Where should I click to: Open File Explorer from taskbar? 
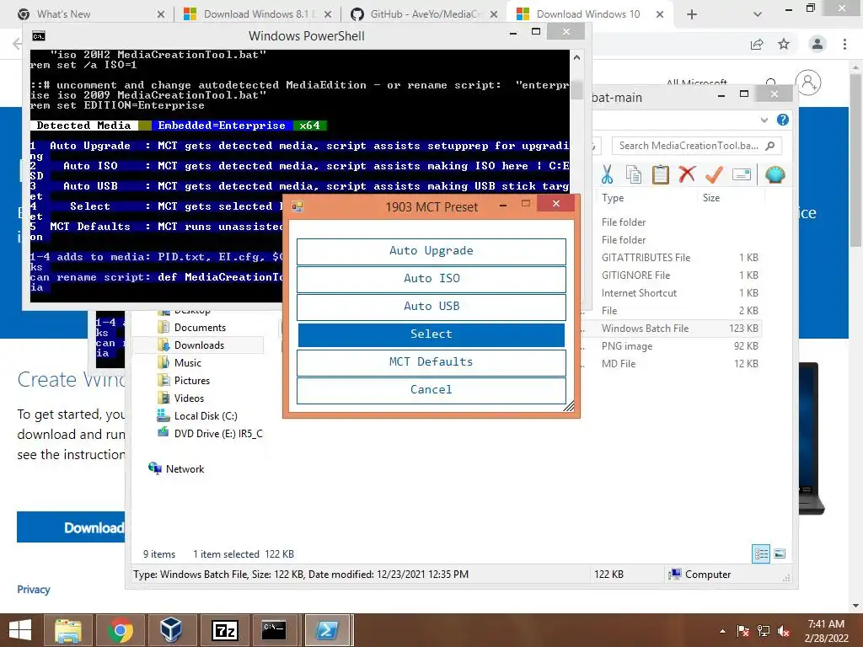click(67, 630)
